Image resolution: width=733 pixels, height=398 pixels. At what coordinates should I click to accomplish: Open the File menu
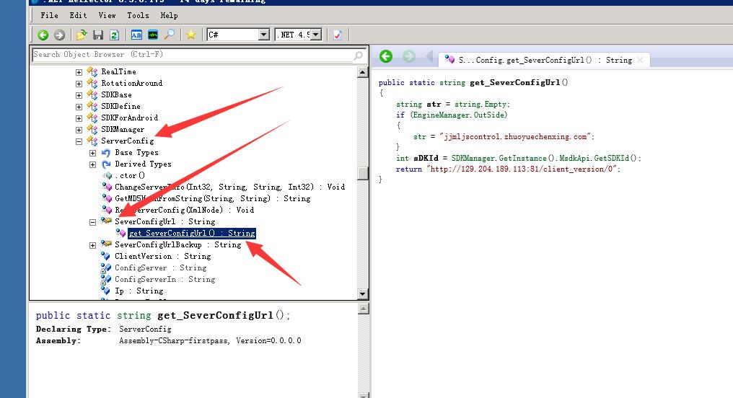click(50, 15)
